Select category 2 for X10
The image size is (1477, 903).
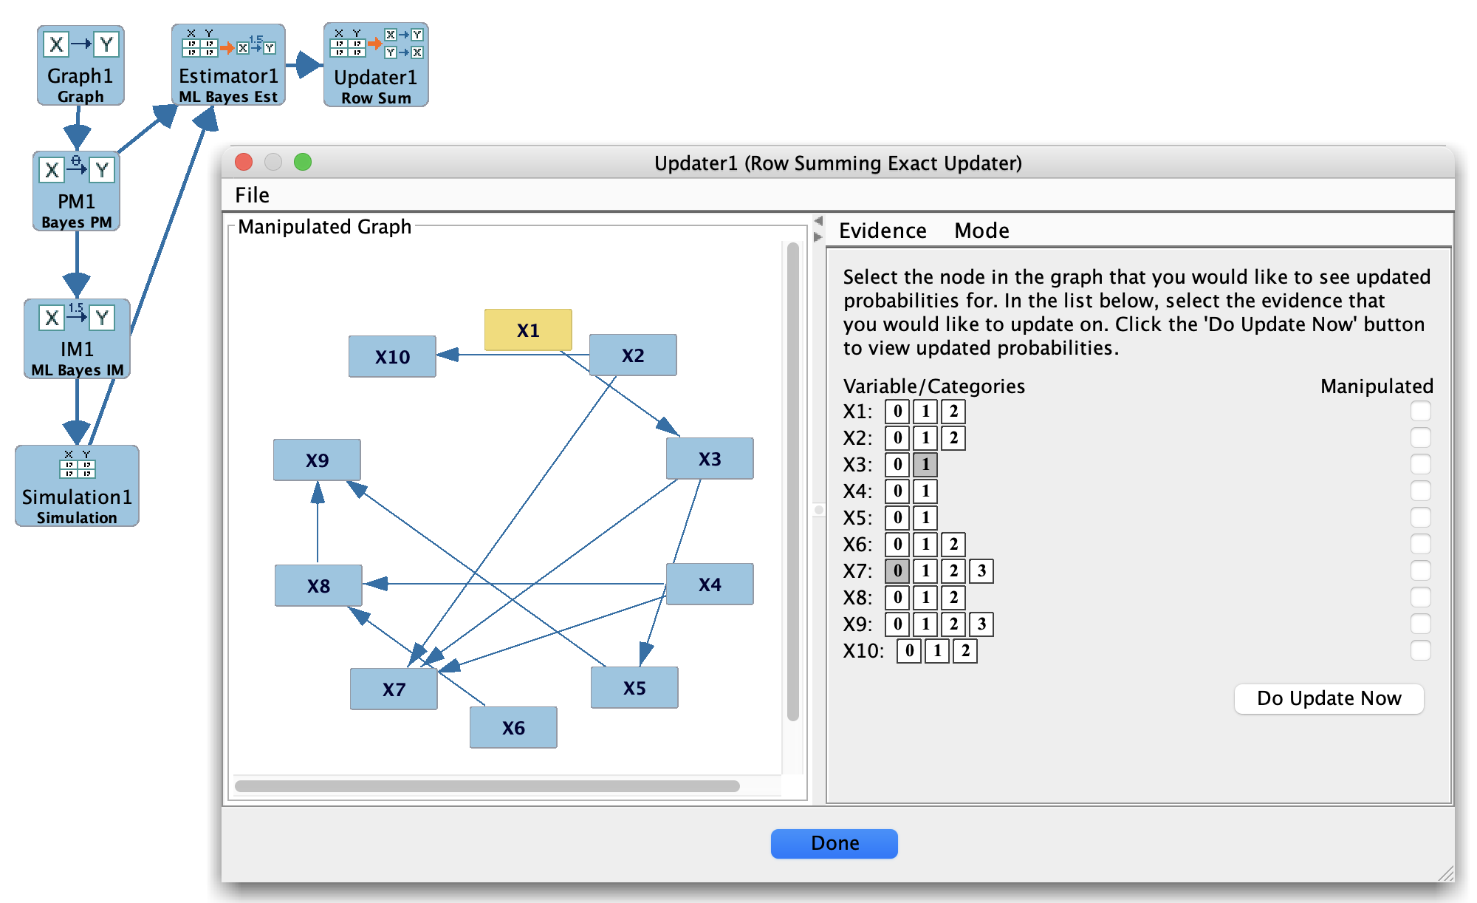pyautogui.click(x=965, y=651)
